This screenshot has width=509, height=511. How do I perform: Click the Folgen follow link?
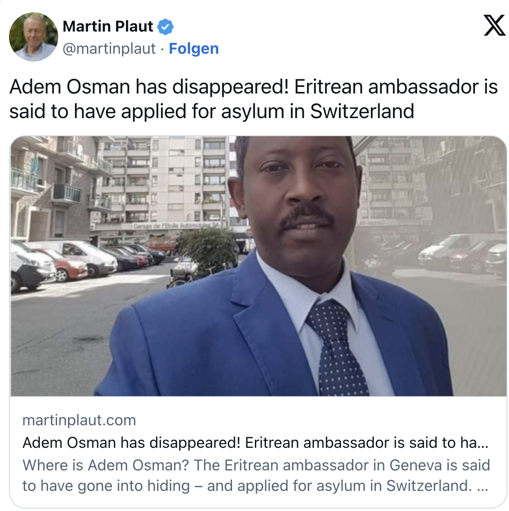(194, 48)
